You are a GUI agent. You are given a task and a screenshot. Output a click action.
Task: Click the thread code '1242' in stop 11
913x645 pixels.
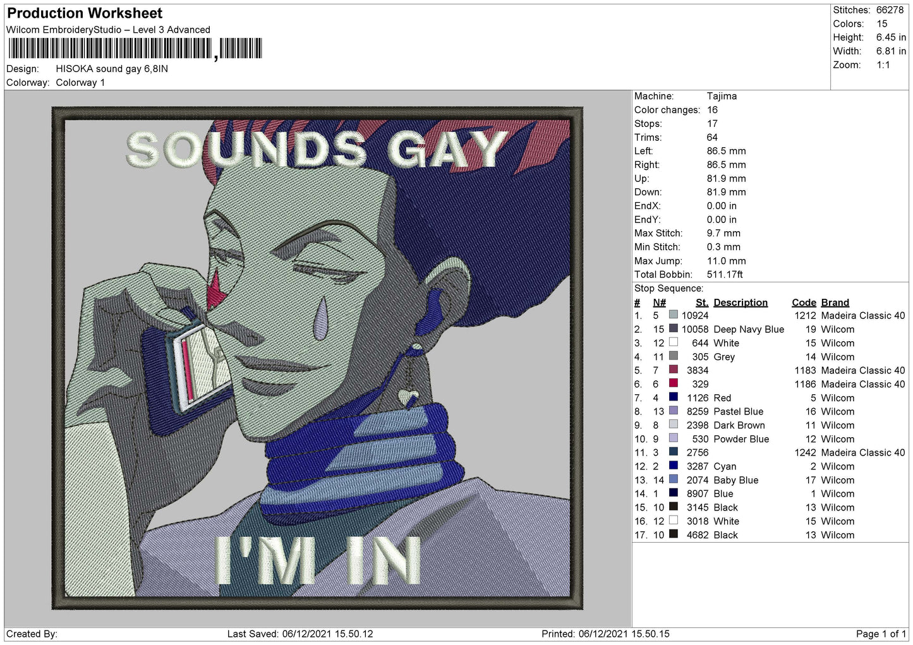[805, 453]
